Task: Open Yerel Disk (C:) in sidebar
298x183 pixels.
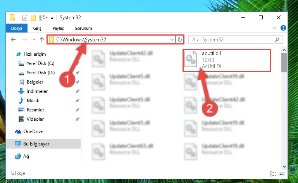Action: click(x=40, y=63)
